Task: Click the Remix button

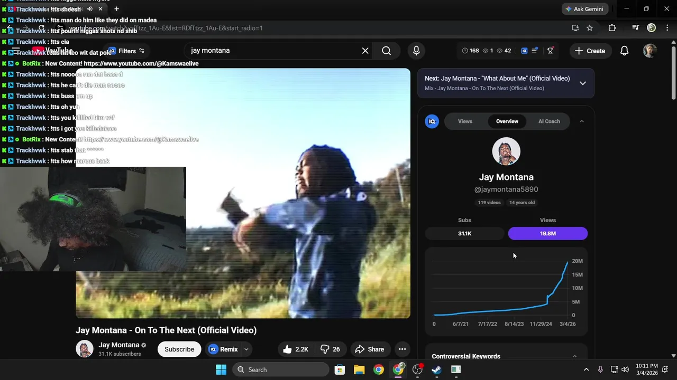Action: click(223, 349)
